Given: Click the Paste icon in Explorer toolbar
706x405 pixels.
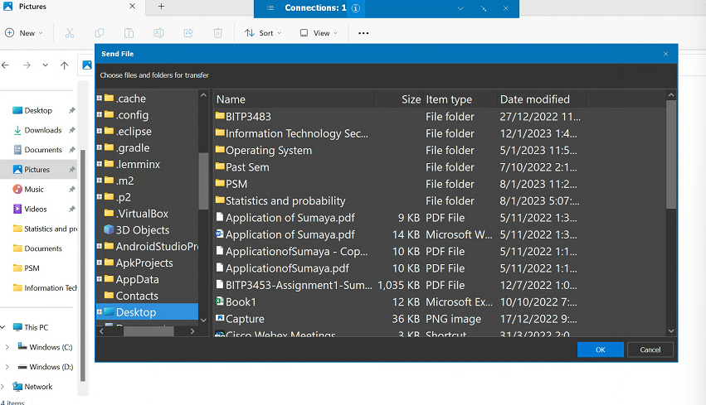Looking at the screenshot, I should point(129,33).
